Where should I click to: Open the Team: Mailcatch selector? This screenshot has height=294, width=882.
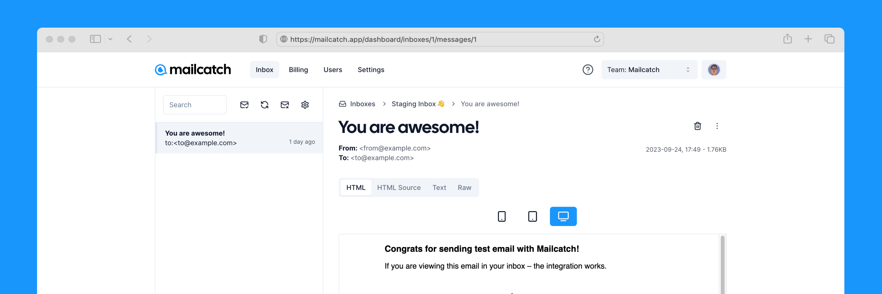tap(649, 69)
